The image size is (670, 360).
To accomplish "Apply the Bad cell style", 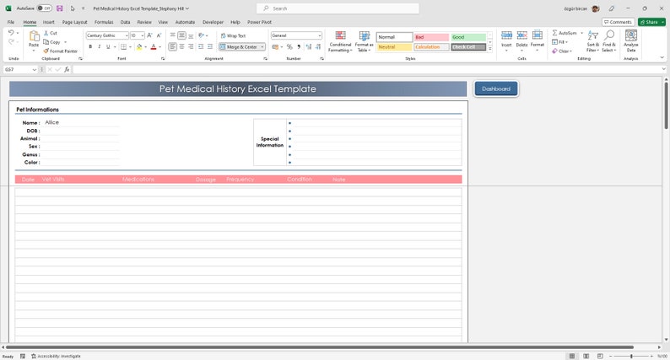I will tap(431, 37).
